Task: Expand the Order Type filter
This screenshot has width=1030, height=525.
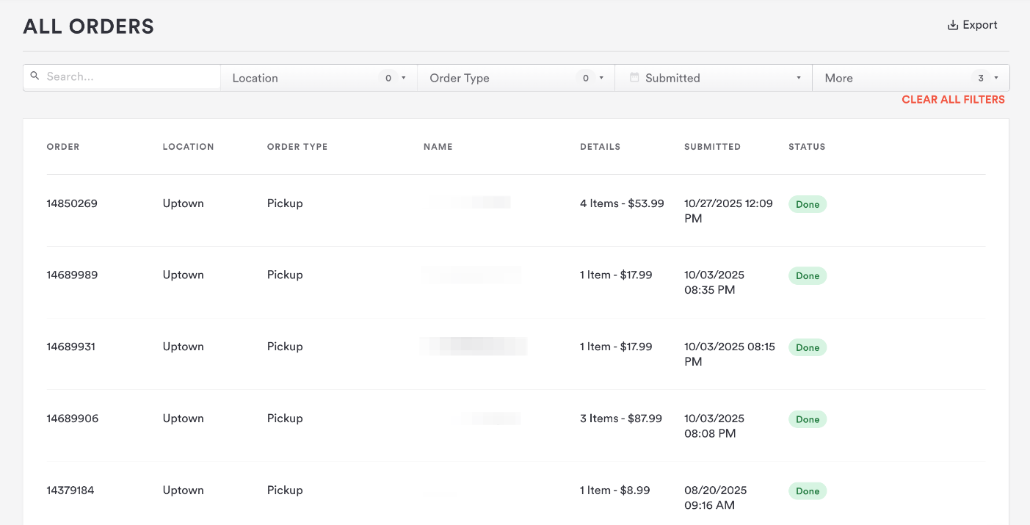Action: [x=516, y=78]
